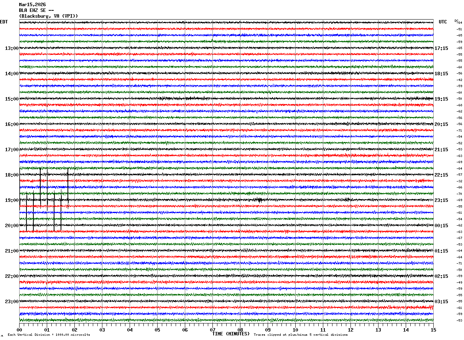Click the 22:15 UTC time label
Viewport: 464px width, 340px height.
click(x=441, y=175)
